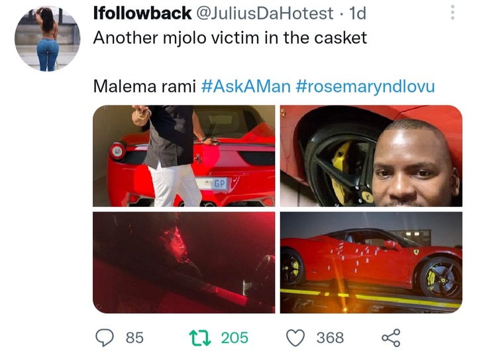Image resolution: width=477 pixels, height=357 pixels.
Task: Click the tweet text about casket
Action: [230, 38]
